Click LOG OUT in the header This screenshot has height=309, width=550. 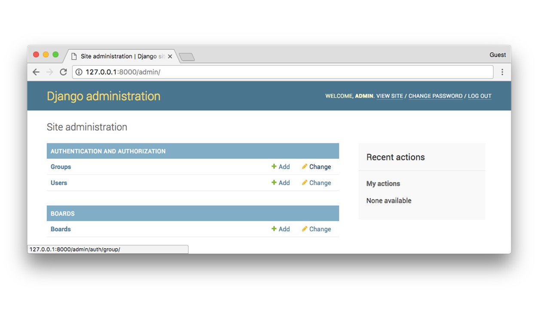pyautogui.click(x=480, y=96)
